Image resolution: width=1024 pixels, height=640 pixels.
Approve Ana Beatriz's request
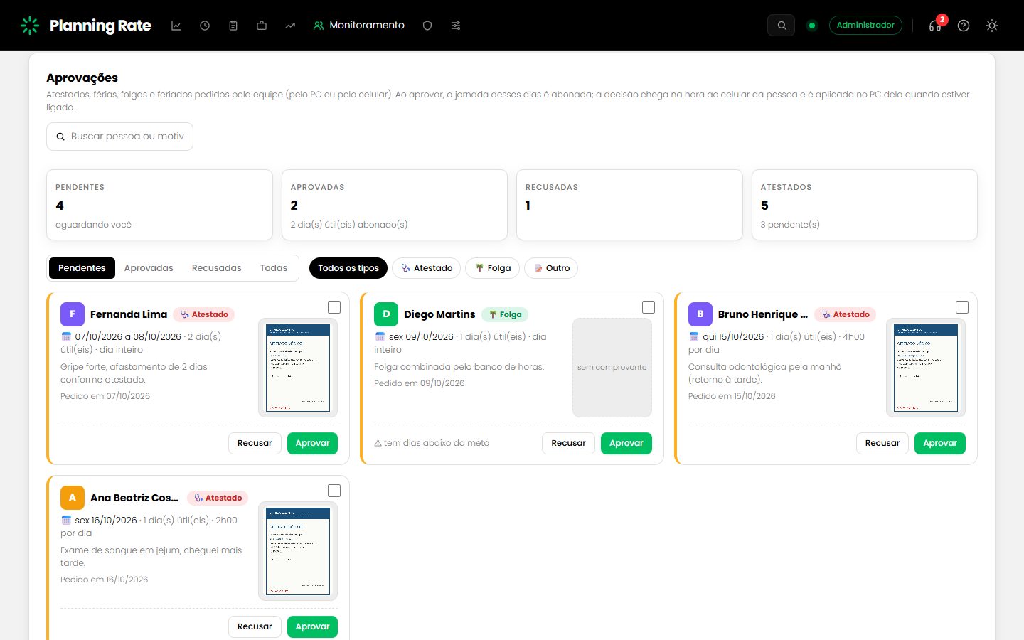[312, 626]
